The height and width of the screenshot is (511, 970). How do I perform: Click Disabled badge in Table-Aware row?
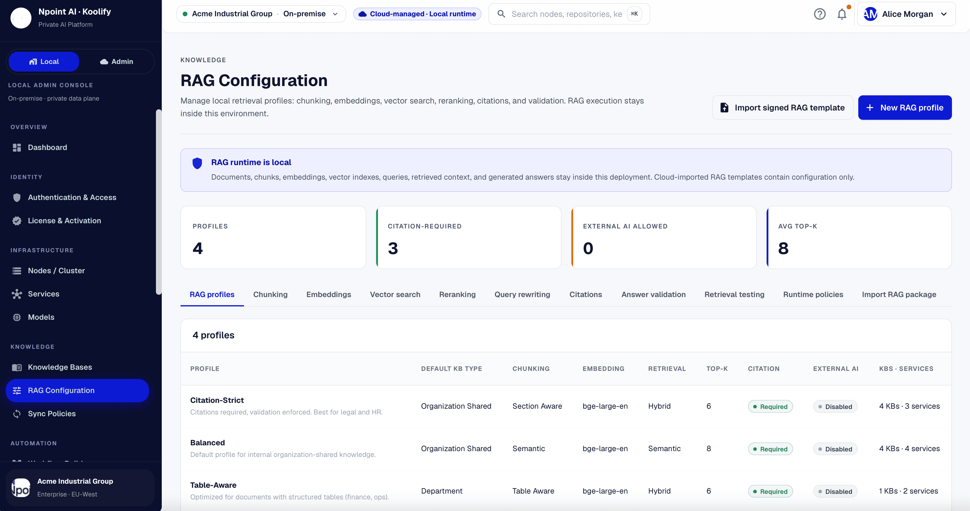point(835,492)
